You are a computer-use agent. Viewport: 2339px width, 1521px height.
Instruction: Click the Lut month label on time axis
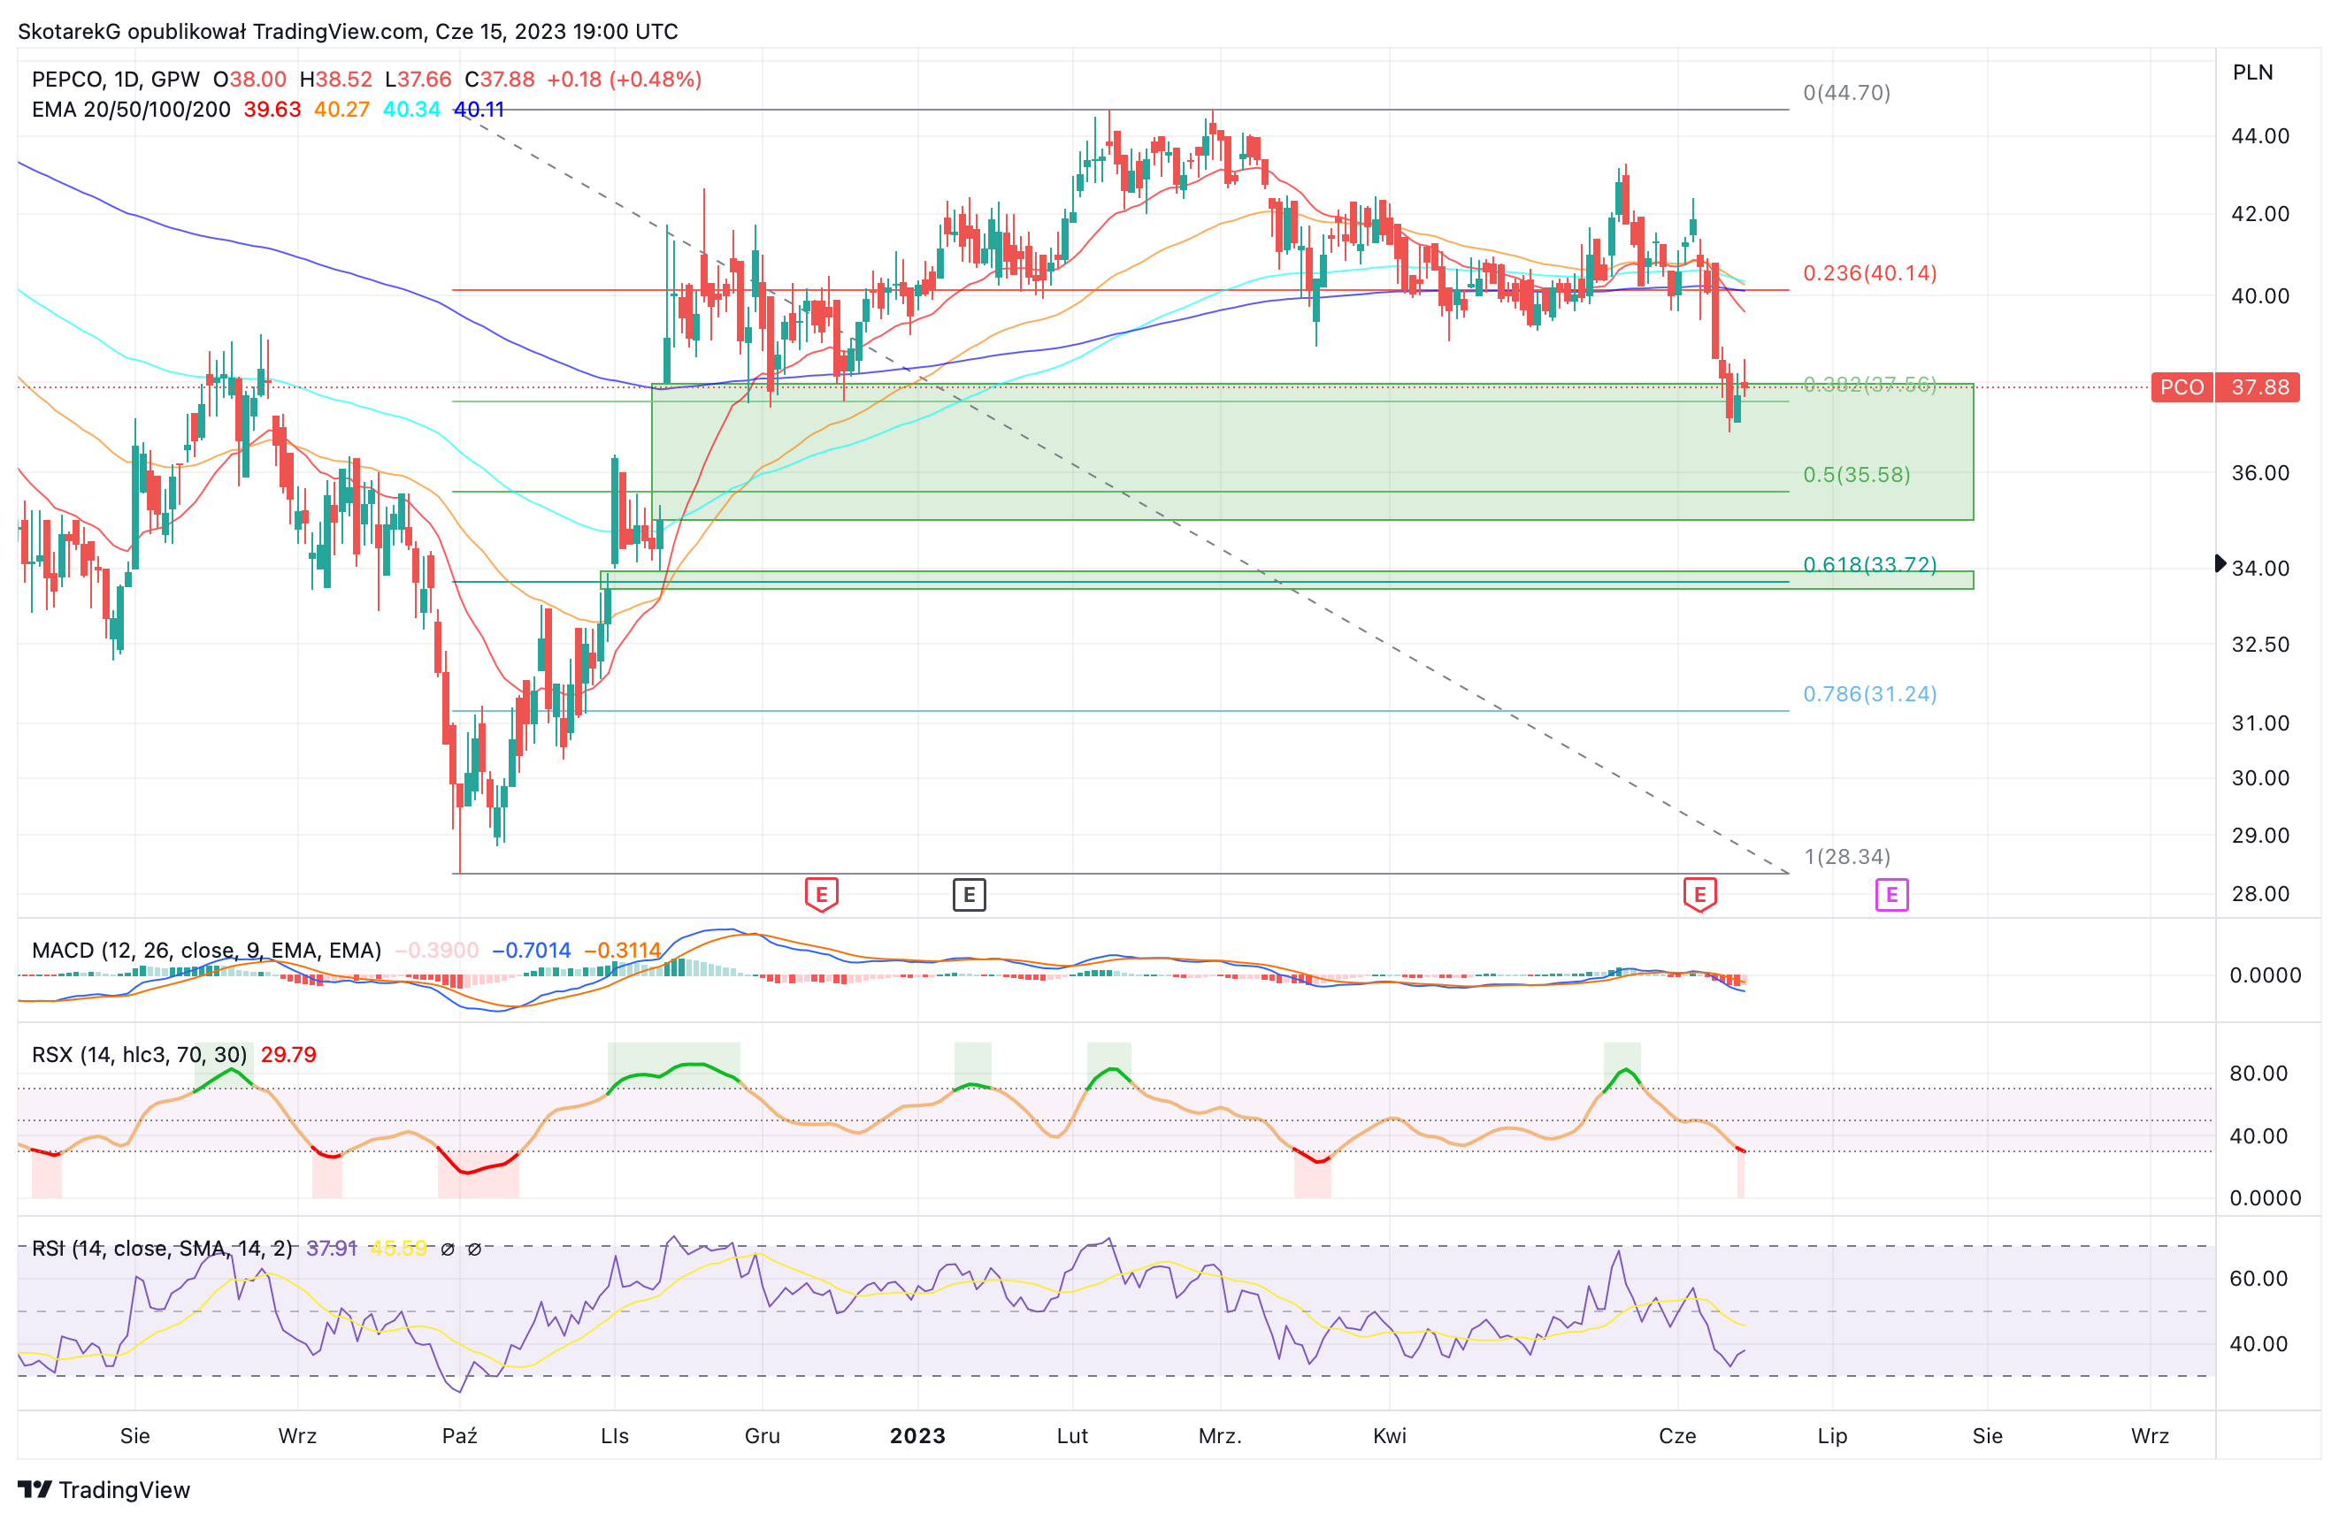[1072, 1435]
